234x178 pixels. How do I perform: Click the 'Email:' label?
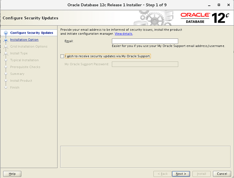(x=69, y=41)
